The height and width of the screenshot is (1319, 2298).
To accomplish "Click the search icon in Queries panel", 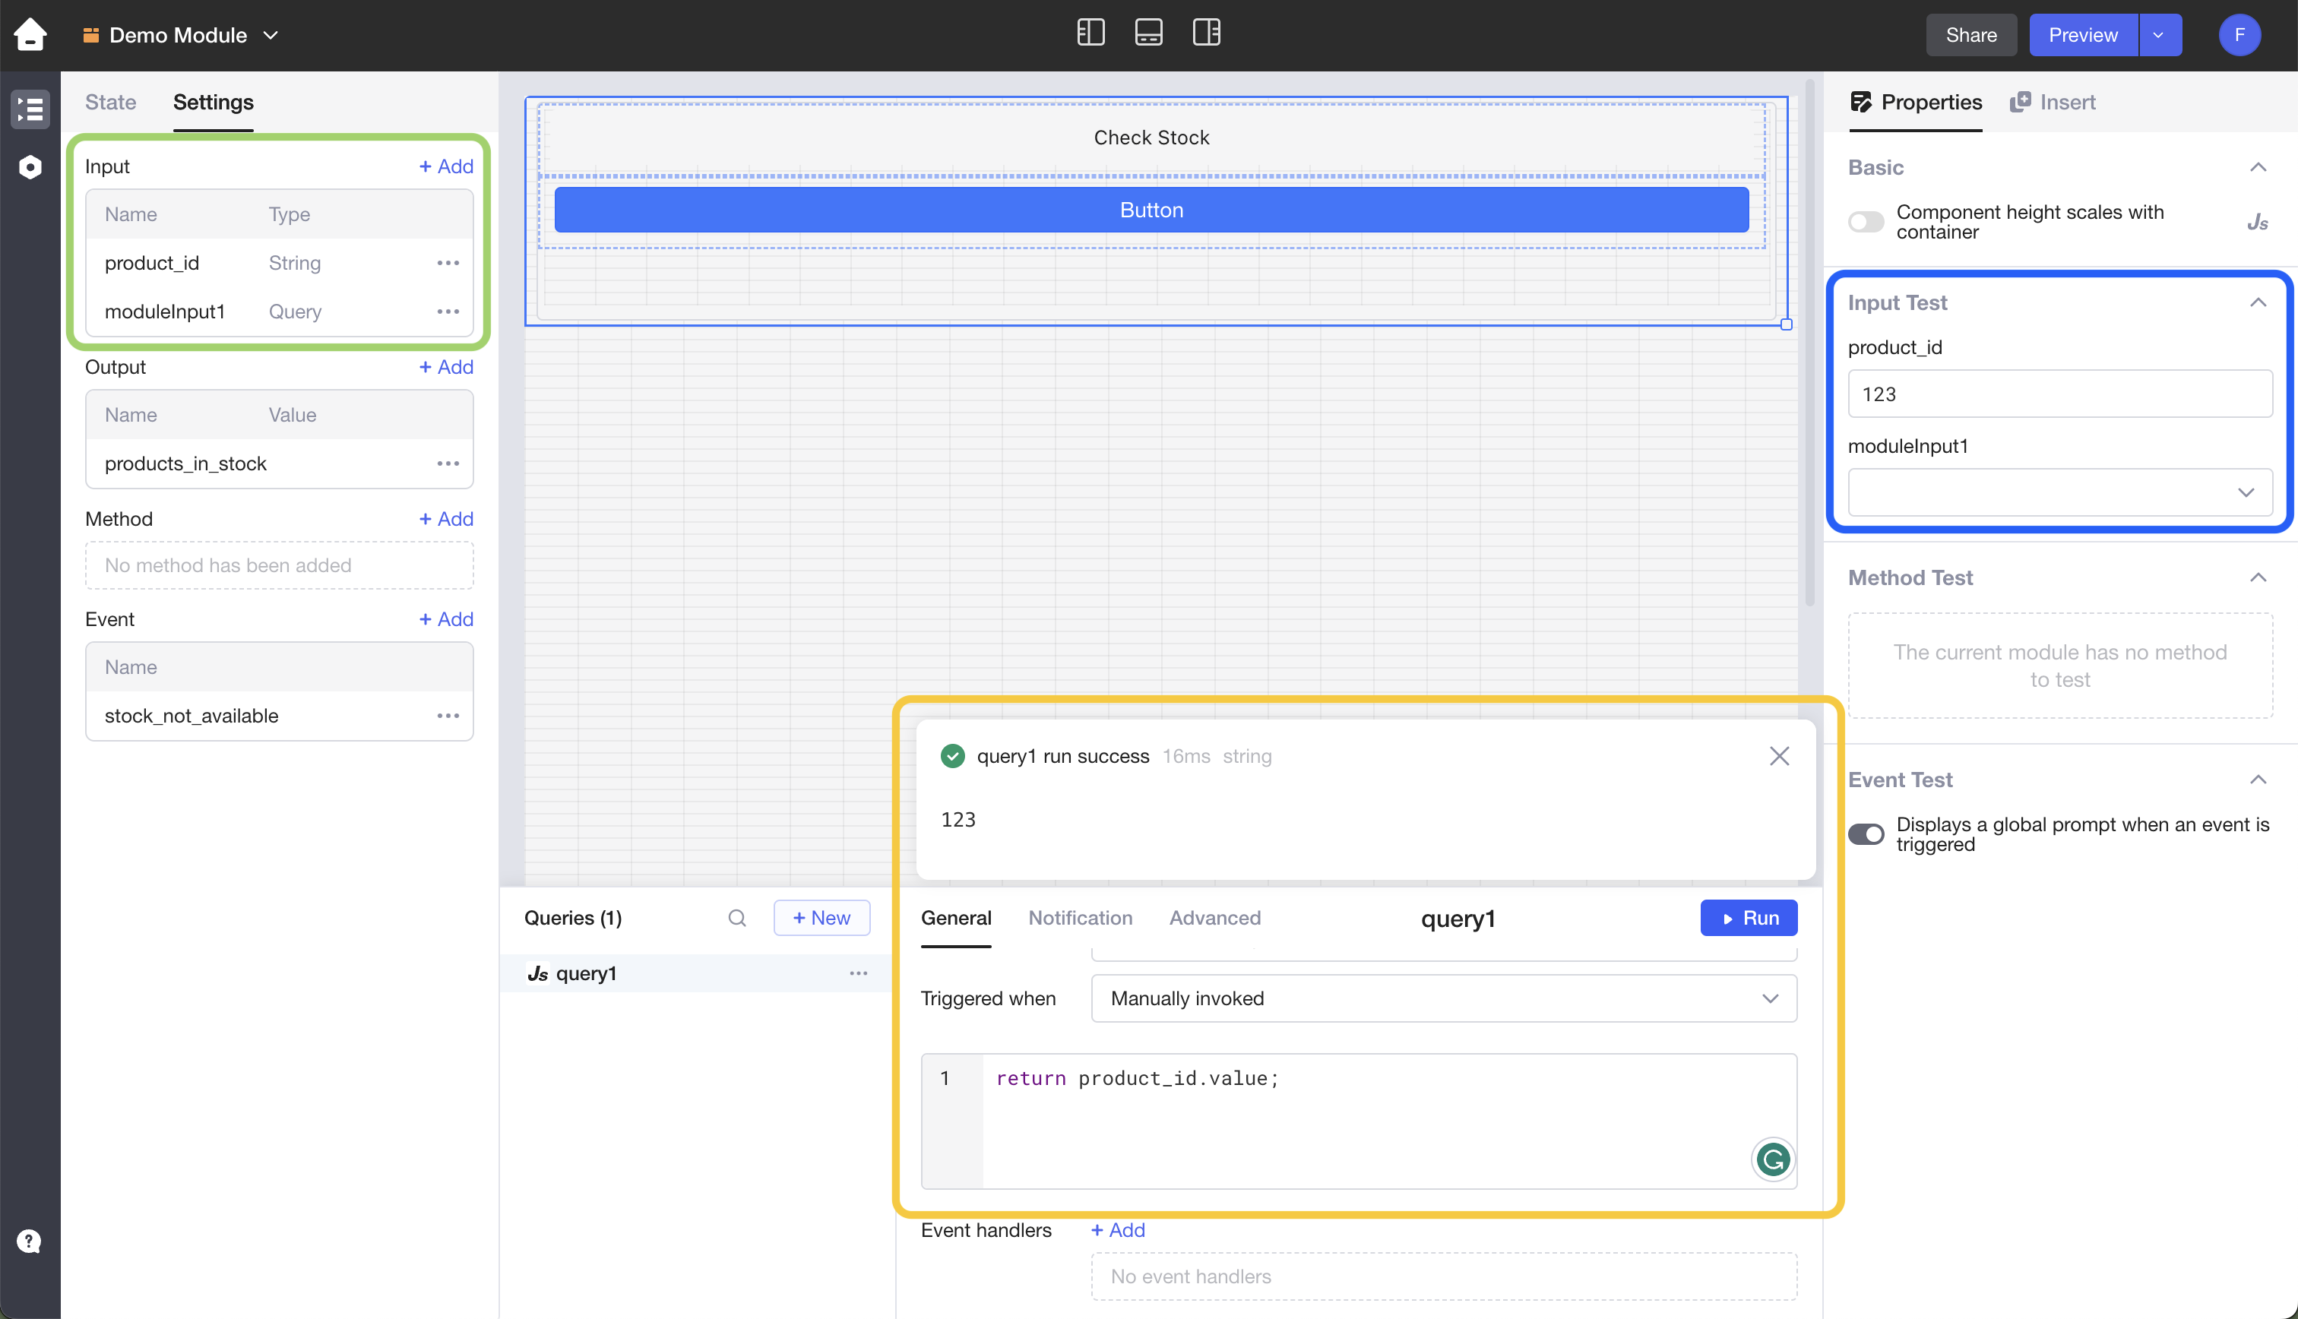I will (x=737, y=918).
